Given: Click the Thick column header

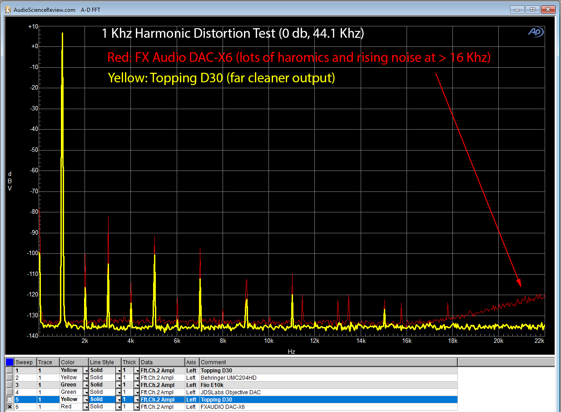Looking at the screenshot, I should [x=130, y=362].
